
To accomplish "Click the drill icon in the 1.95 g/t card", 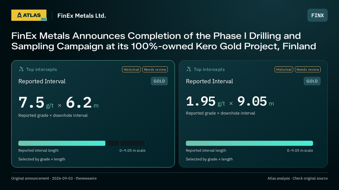I will coord(189,69).
